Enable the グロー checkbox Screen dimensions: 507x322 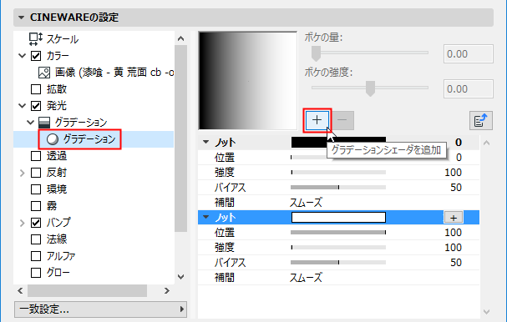point(36,273)
